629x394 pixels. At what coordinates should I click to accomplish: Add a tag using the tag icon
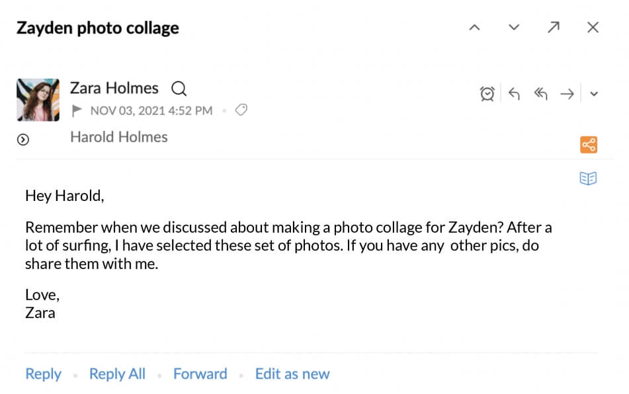tap(241, 110)
